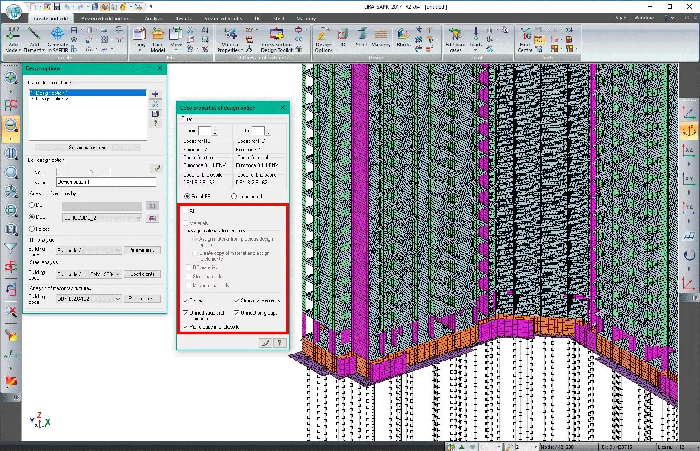Viewport: 700px width, 451px height.
Task: Click the design option Name field
Action: (106, 182)
